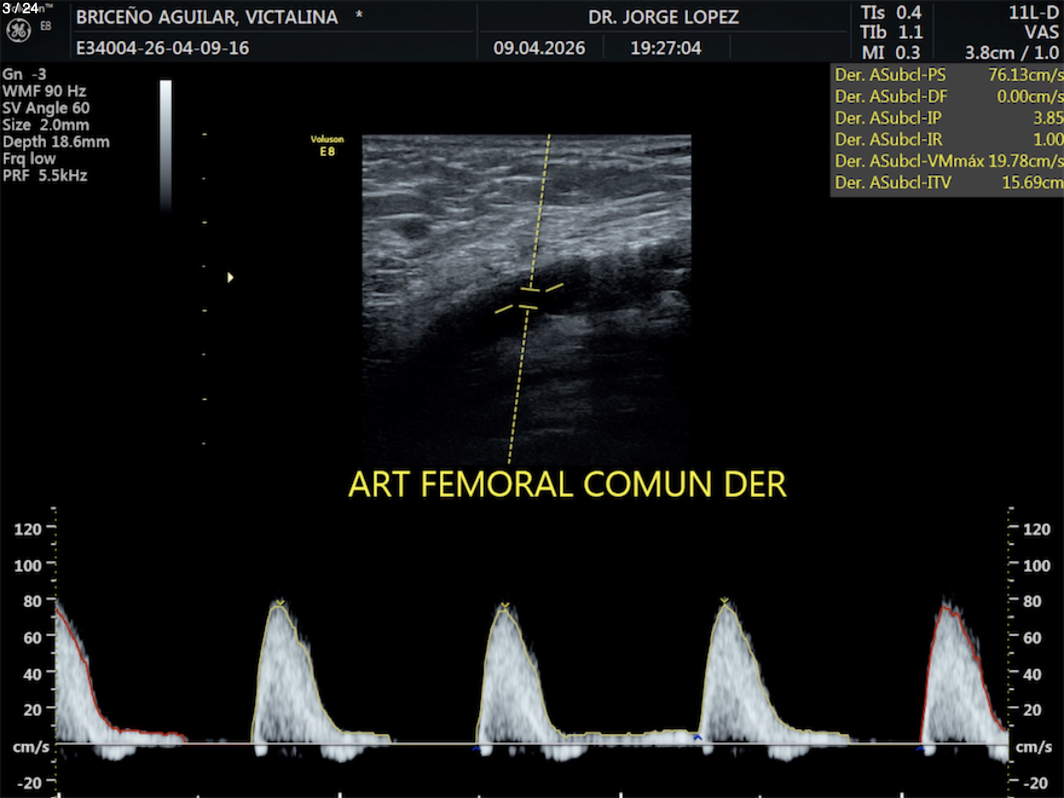Image resolution: width=1064 pixels, height=798 pixels.
Task: Select the Der. ASubcl-IR measurement row
Action: [947, 140]
